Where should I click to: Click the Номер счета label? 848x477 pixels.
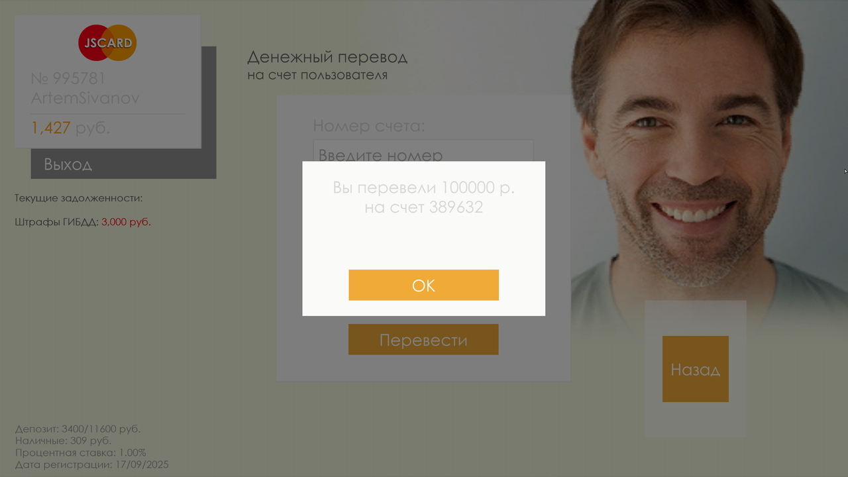(369, 126)
